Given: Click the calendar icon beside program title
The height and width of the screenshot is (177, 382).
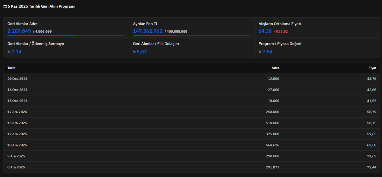Looking at the screenshot, I should coord(5,7).
